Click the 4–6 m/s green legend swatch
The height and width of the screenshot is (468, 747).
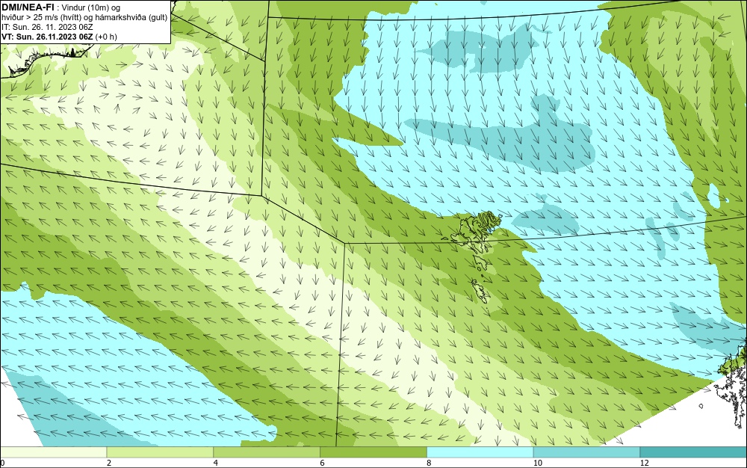click(x=267, y=452)
